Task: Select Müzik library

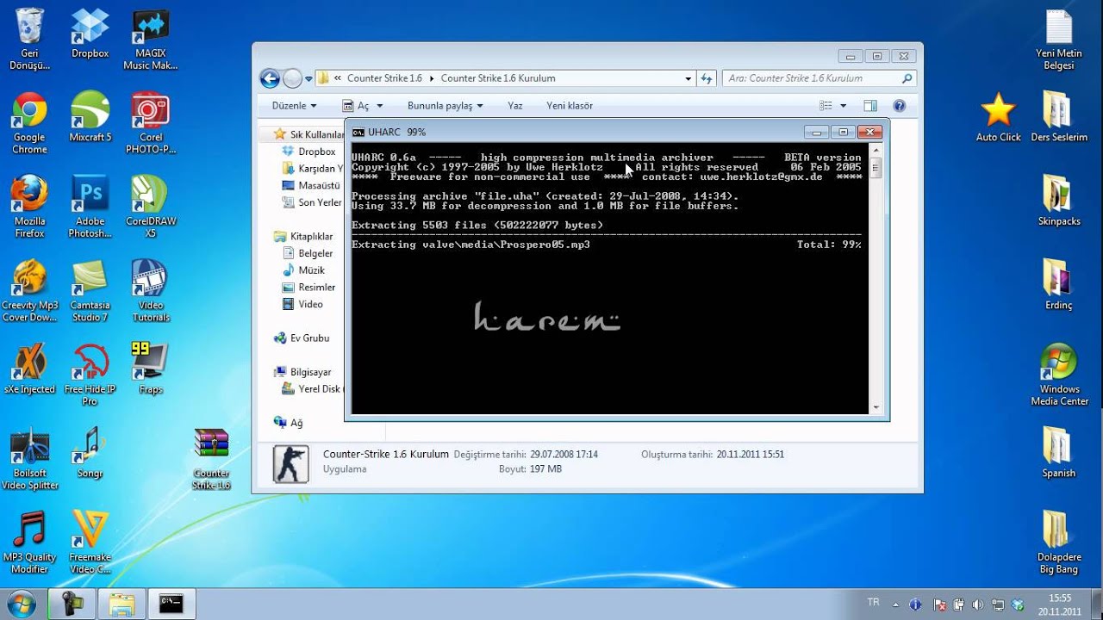Action: click(x=303, y=270)
